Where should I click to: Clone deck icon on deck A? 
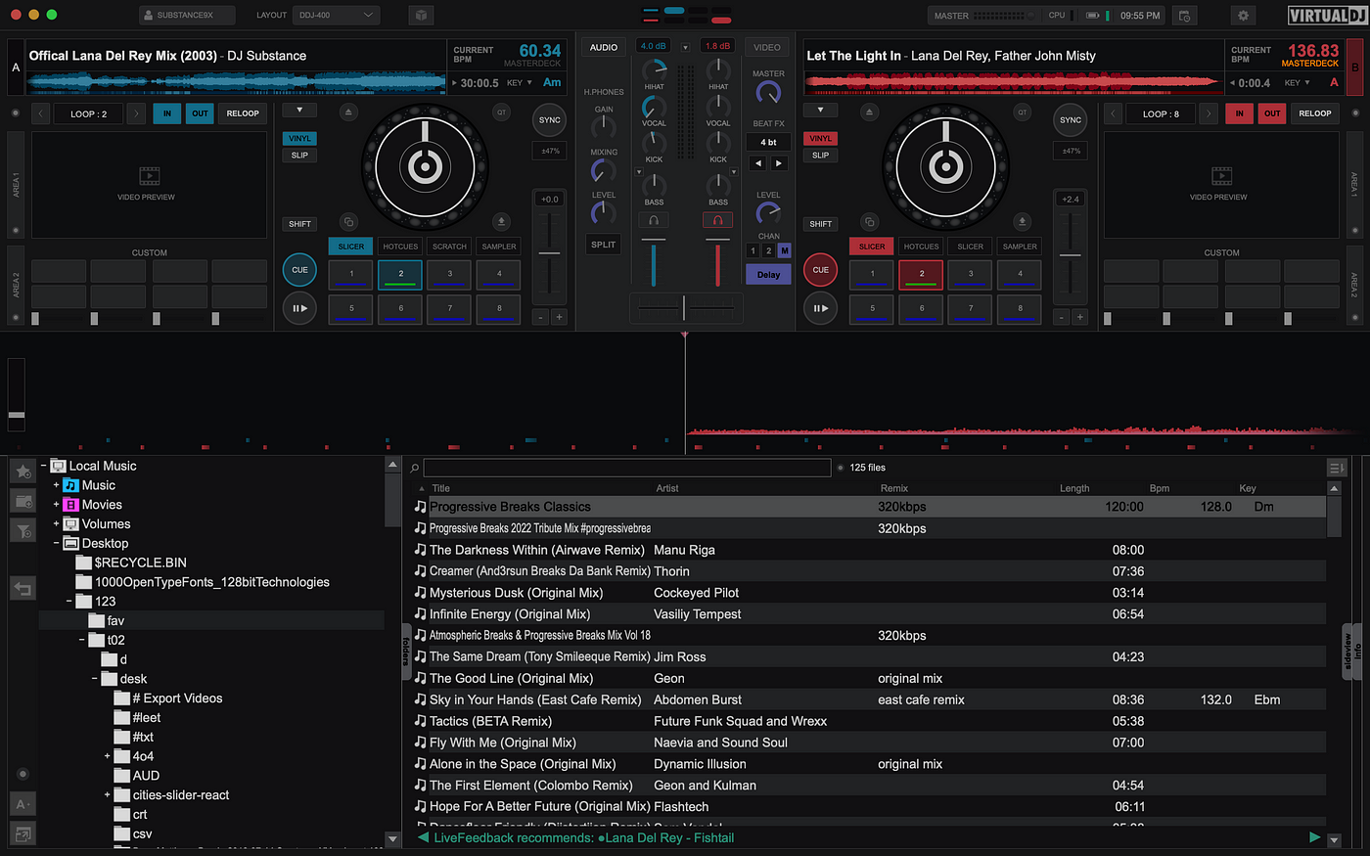coord(348,222)
